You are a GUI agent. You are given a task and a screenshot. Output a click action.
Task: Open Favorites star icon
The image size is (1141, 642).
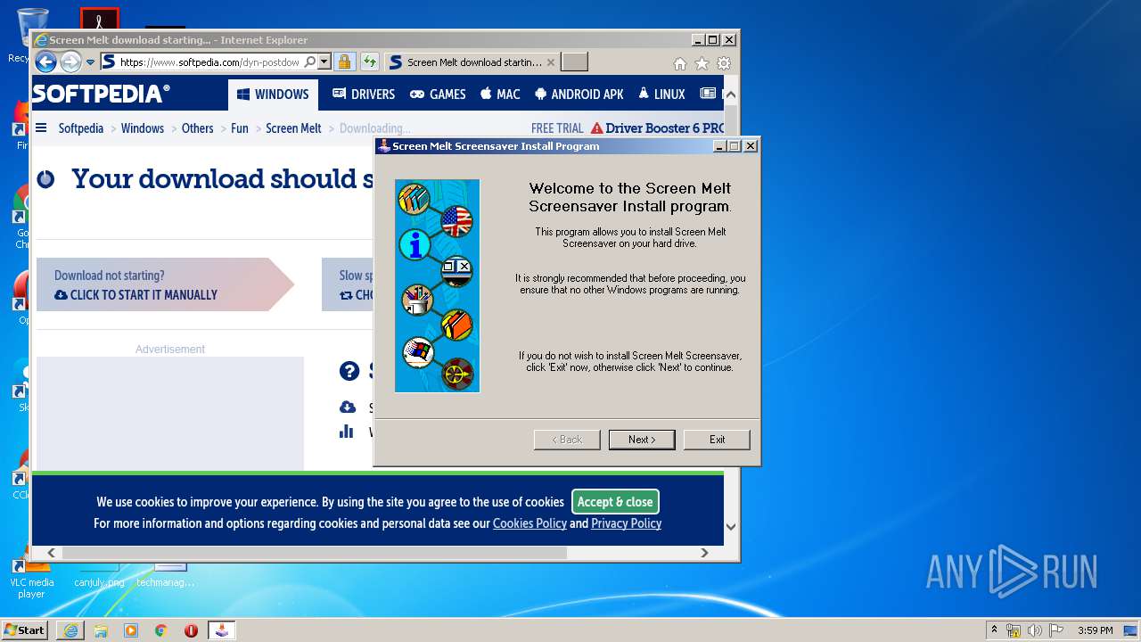point(702,63)
